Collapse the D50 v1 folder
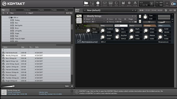Screen dimensions: 177x99 click(x=10, y=17)
